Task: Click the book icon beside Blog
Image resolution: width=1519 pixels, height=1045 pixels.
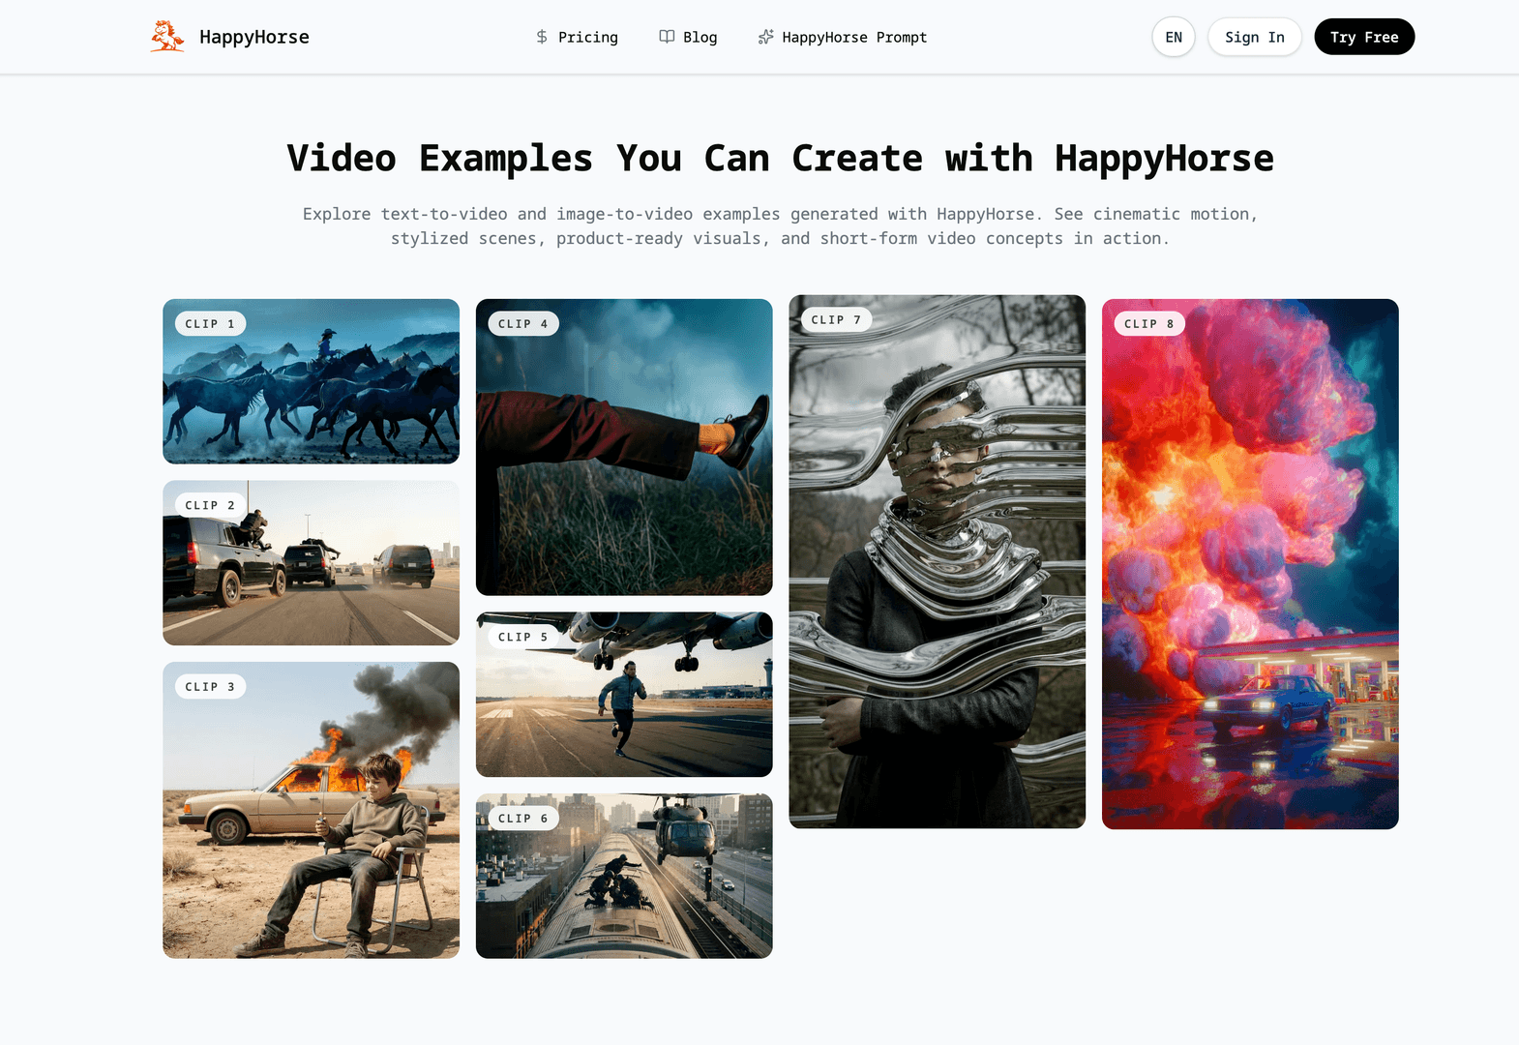Action: coord(667,37)
